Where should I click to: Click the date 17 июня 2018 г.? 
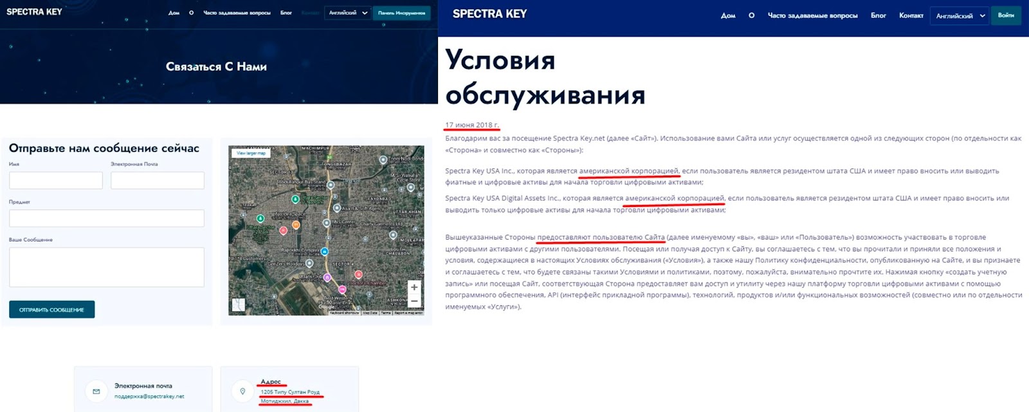(x=472, y=125)
